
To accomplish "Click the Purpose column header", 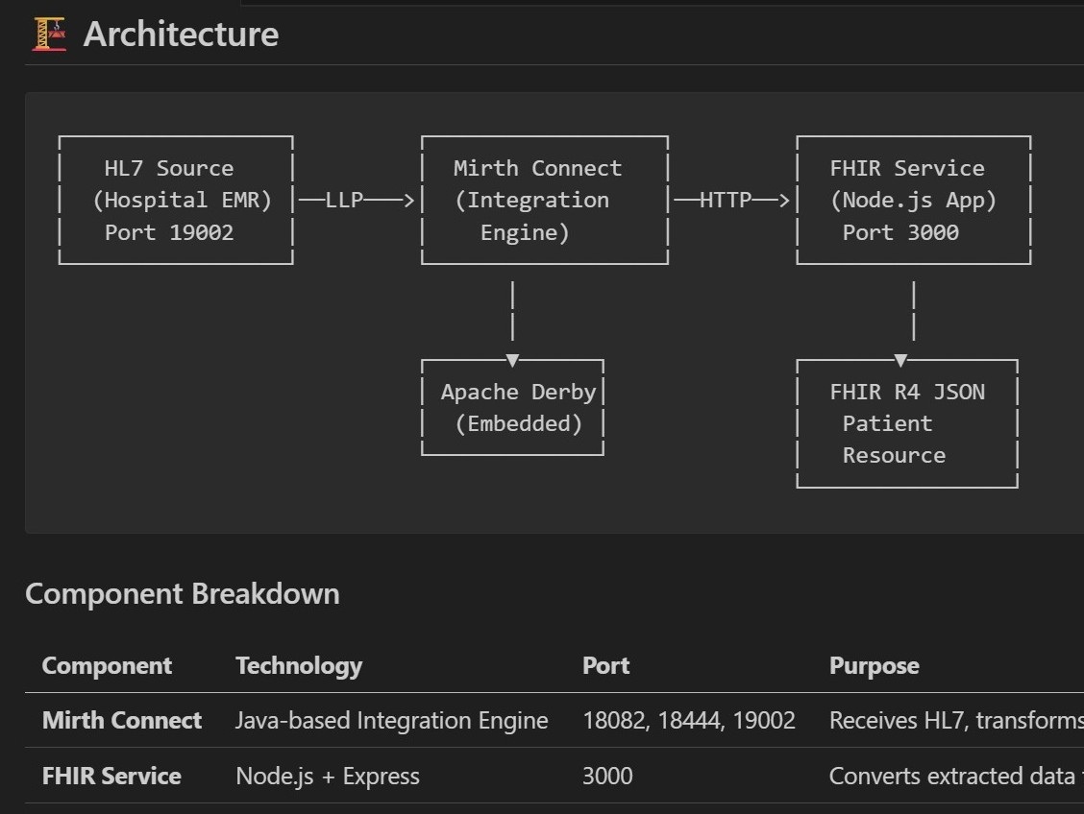I will point(874,665).
